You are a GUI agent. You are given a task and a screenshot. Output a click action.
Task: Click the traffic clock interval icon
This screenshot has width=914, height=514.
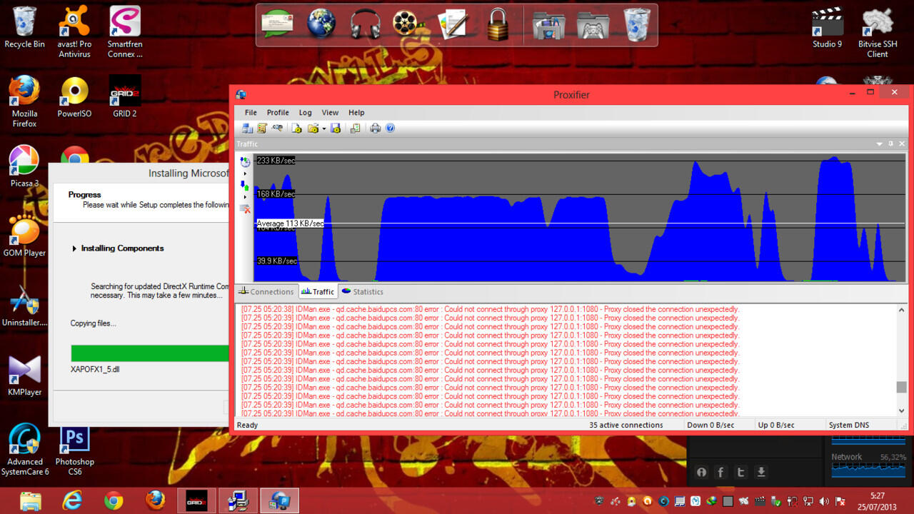[x=245, y=162]
